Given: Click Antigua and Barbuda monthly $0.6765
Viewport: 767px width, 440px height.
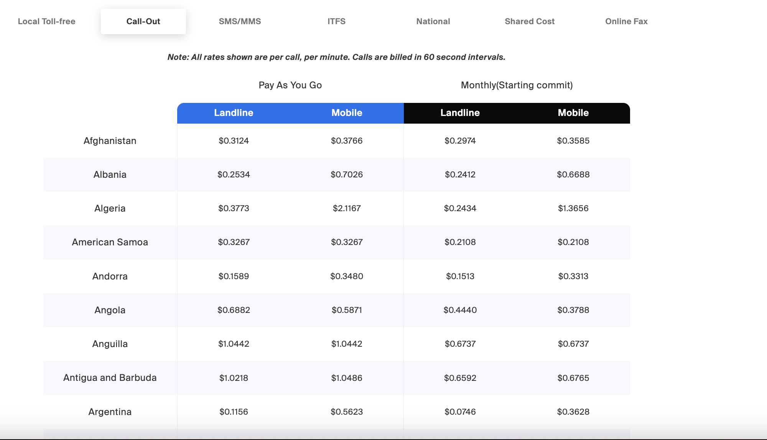Looking at the screenshot, I should [x=573, y=378].
